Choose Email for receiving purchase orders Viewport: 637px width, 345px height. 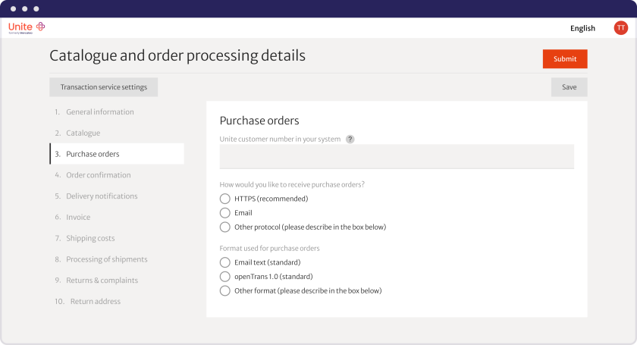coord(225,213)
